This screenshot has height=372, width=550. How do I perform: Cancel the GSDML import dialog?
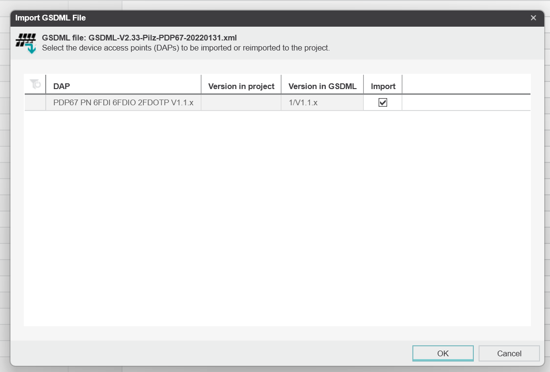509,353
